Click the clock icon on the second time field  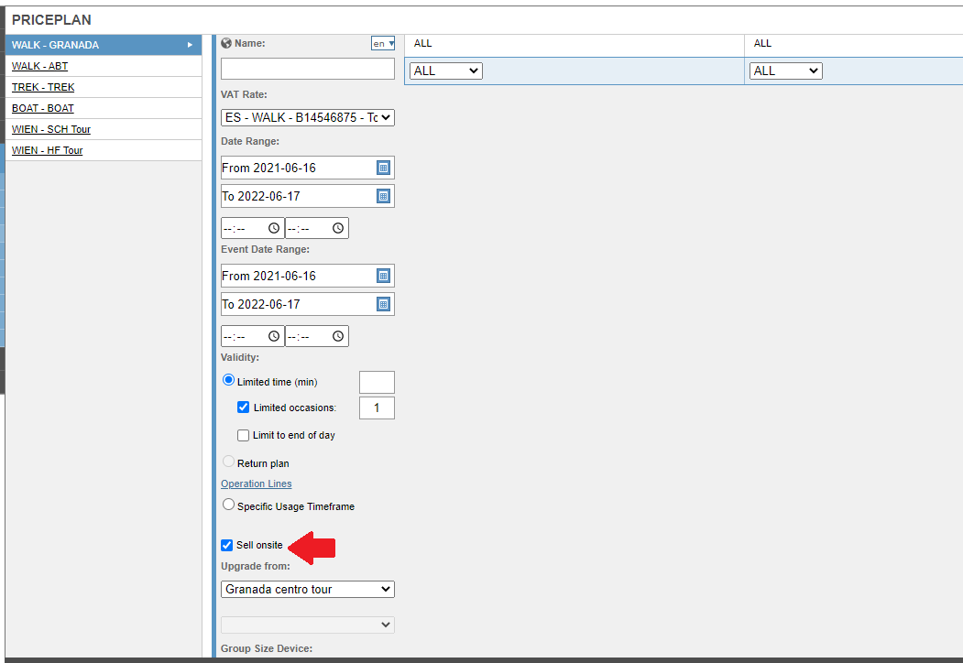tap(337, 227)
